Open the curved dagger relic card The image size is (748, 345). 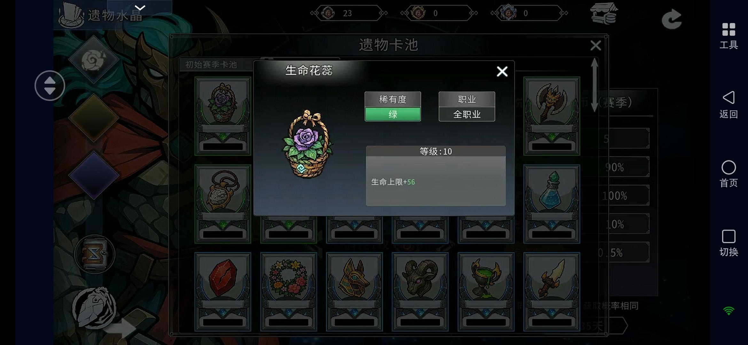(552, 291)
